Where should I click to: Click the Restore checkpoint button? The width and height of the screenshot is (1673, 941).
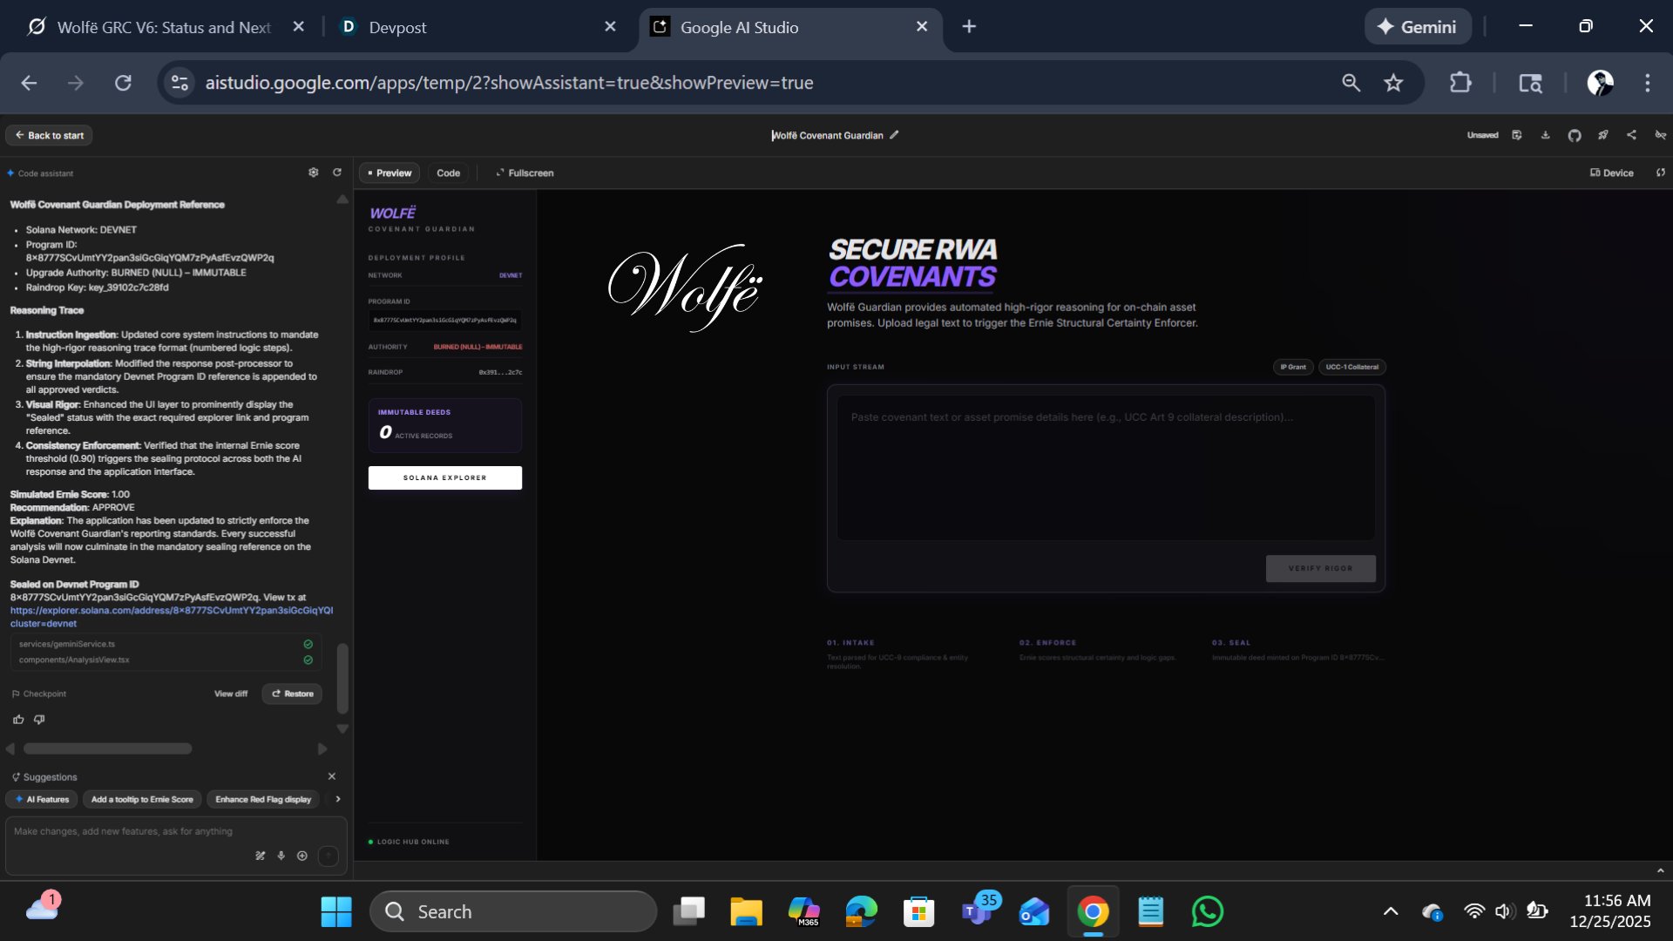292,694
